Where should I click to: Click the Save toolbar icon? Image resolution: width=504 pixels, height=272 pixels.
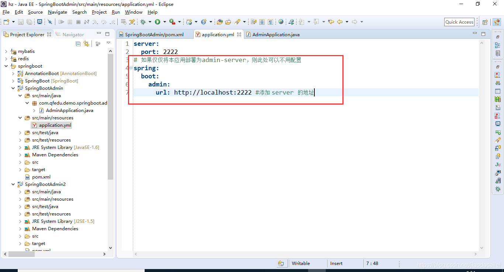click(x=21, y=22)
